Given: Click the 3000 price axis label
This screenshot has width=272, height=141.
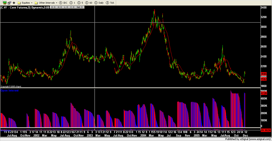Looking at the screenshot, I should pyautogui.click(x=264, y=27).
